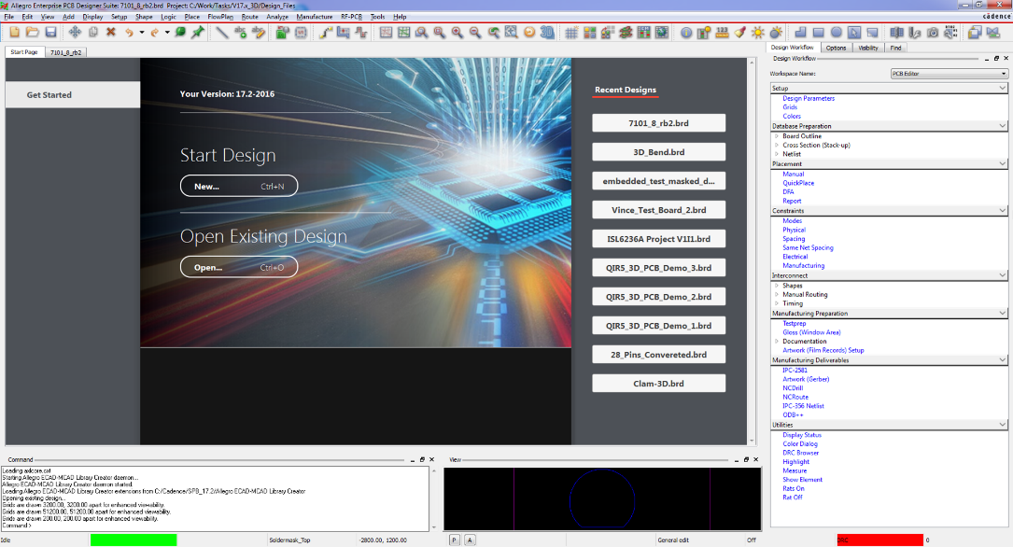Screen dimensions: 1013x547
Task: Expand the Board Outline tree item
Action: 777,136
